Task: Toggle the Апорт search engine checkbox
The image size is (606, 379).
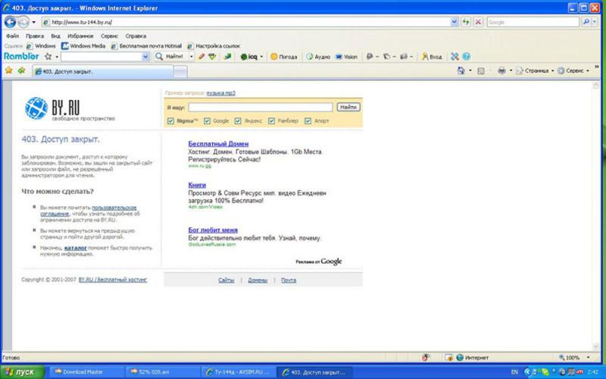Action: 308,121
